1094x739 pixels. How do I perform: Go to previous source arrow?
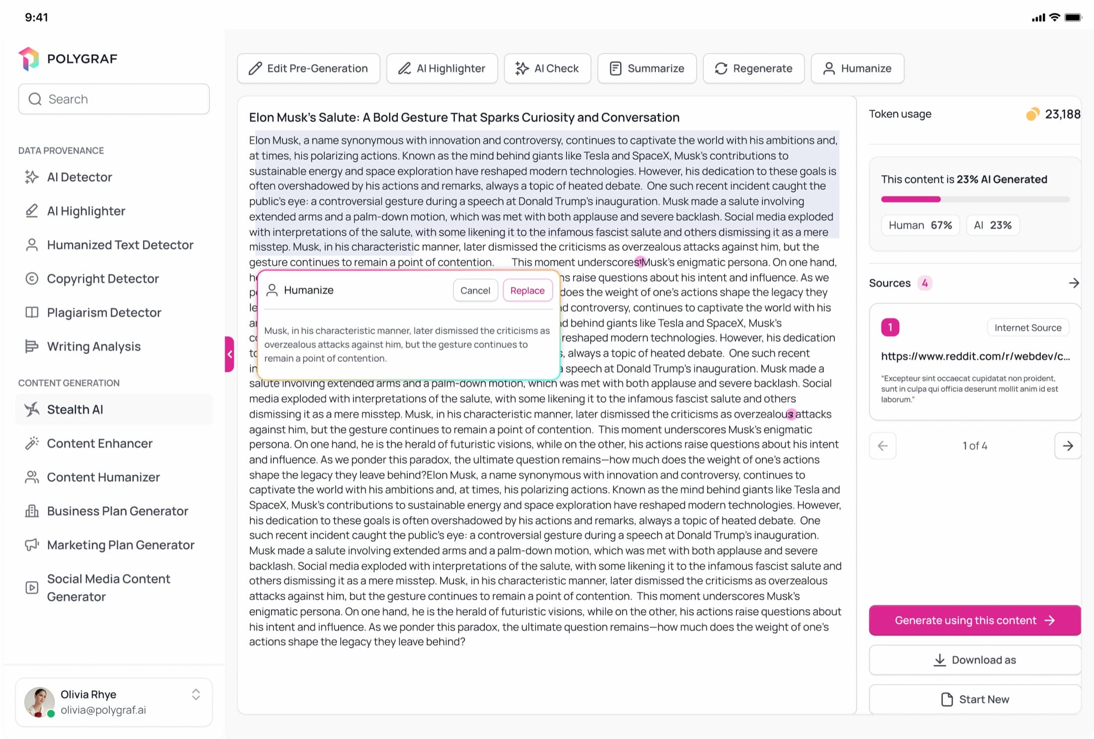tap(883, 446)
